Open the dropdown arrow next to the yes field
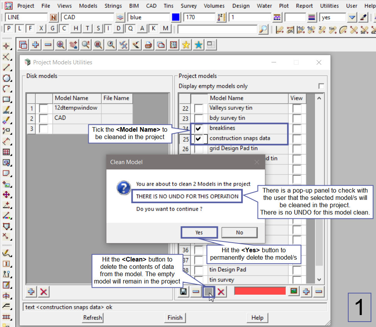 tap(352, 17)
